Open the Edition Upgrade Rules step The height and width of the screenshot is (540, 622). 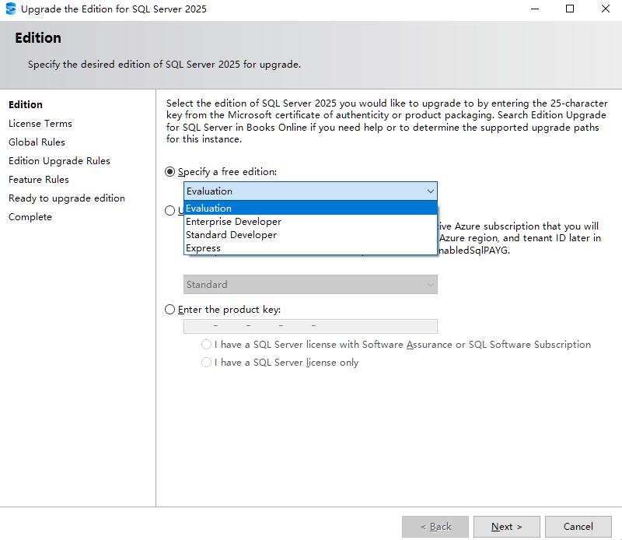(x=59, y=161)
